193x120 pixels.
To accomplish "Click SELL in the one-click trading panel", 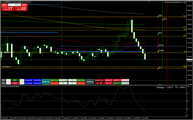I will 4,5.
